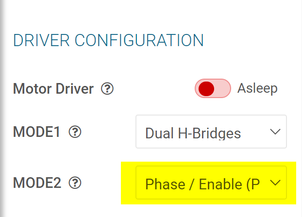Click the help icon beside Motor Driver
The image size is (302, 217).
coord(107,89)
